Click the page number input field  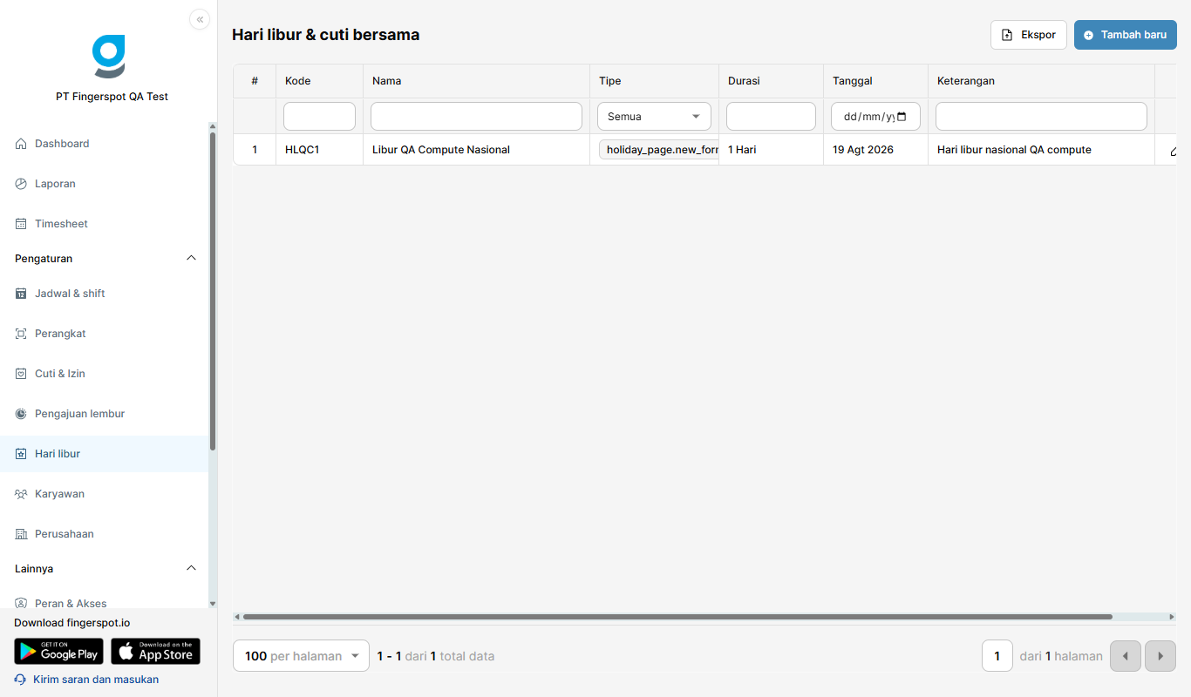pos(997,656)
